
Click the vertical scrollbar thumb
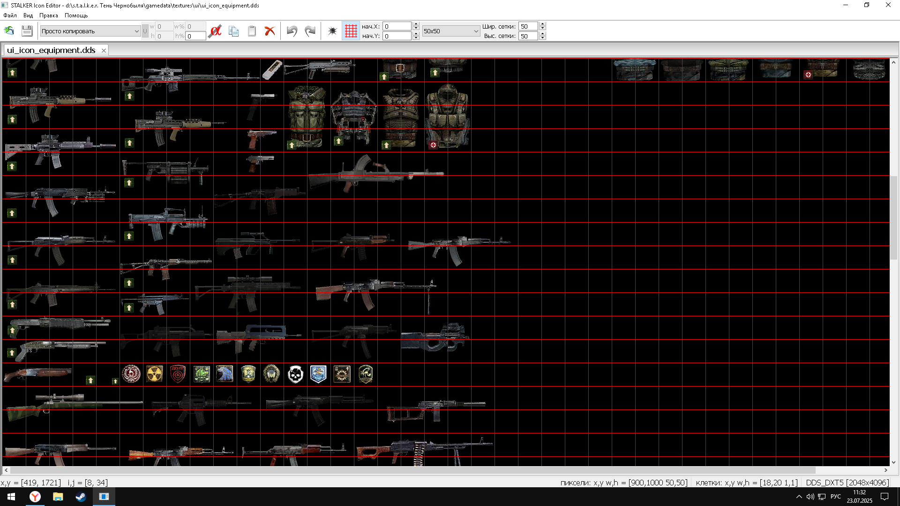(893, 218)
